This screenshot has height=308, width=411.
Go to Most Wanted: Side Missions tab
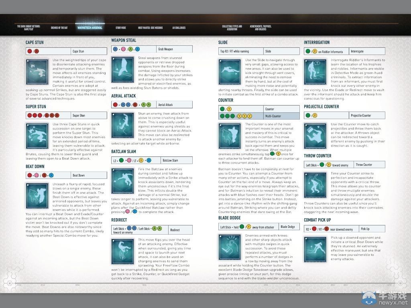pos(150,28)
